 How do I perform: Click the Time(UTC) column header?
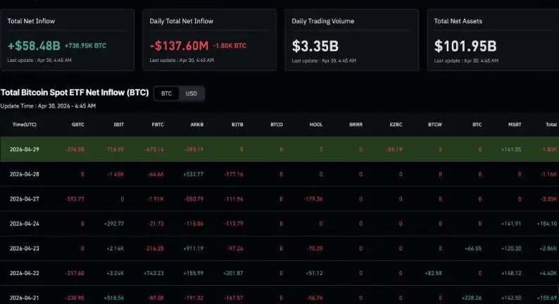point(24,125)
